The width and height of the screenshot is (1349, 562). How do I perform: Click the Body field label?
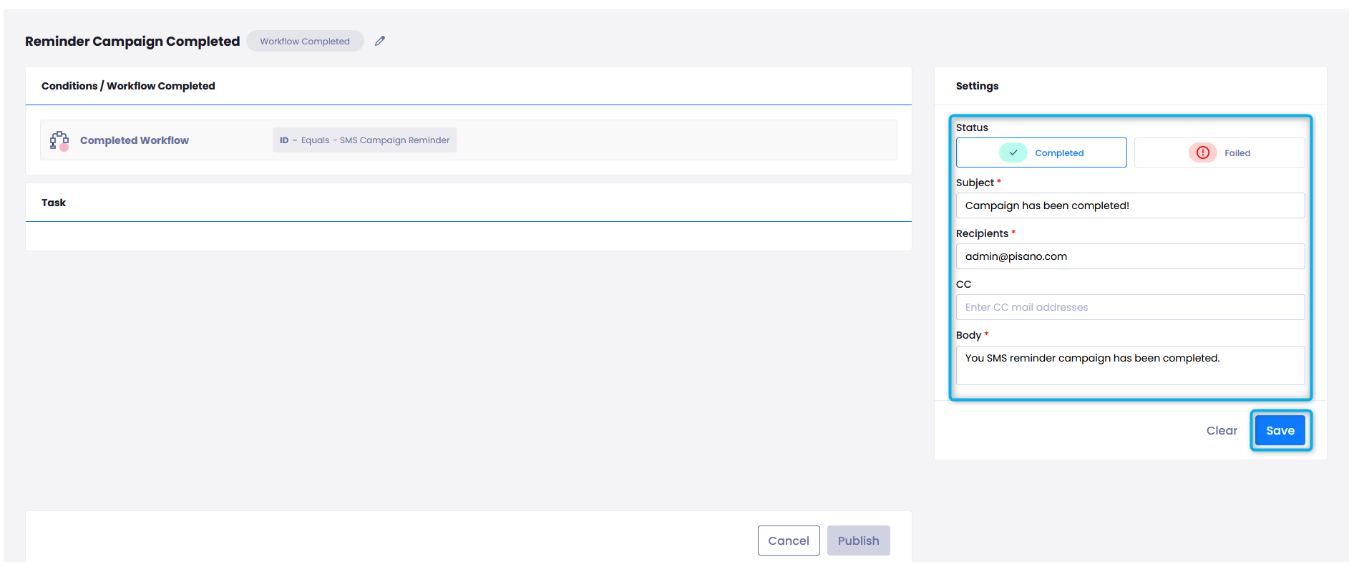[968, 335]
